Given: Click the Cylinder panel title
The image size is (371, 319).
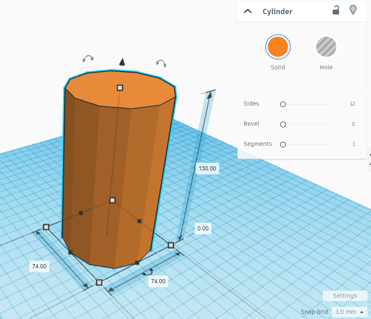Looking at the screenshot, I should 277,11.
